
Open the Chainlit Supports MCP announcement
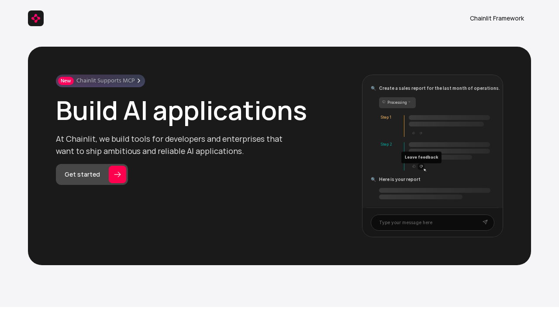[105, 81]
